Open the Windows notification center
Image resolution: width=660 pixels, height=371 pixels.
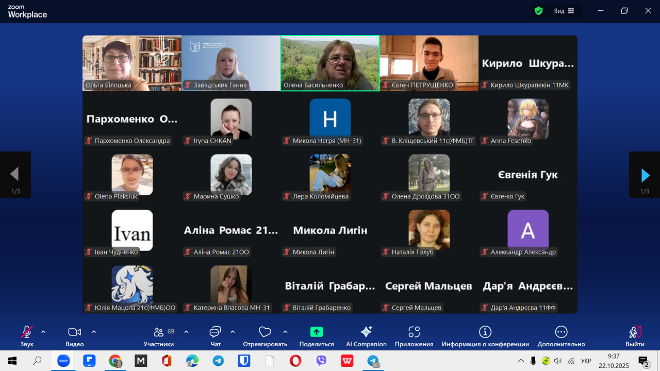pyautogui.click(x=643, y=361)
